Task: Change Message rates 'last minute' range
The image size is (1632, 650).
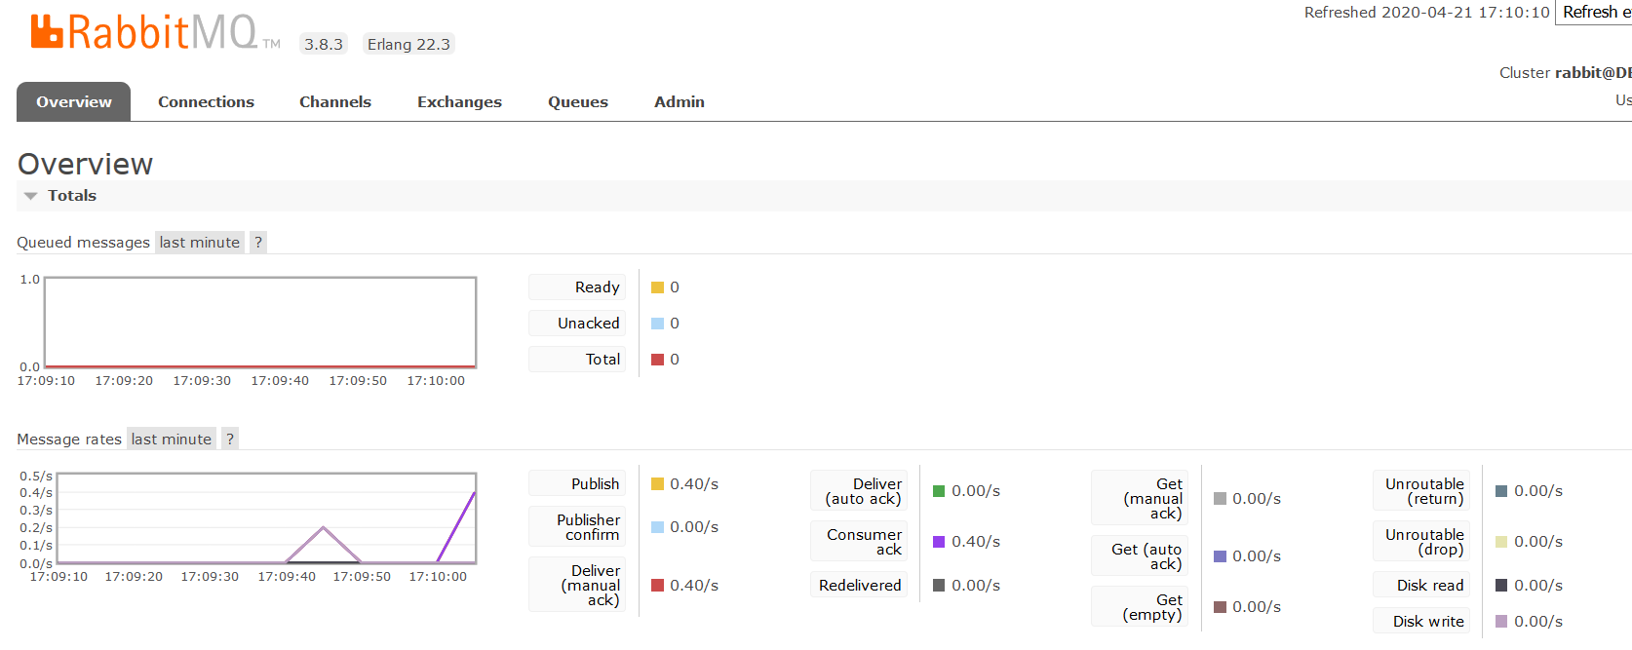Action: pyautogui.click(x=172, y=440)
